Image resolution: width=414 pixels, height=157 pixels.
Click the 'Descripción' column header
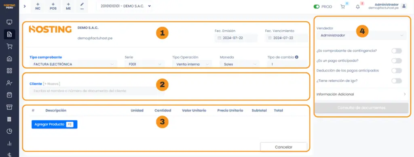56,110
